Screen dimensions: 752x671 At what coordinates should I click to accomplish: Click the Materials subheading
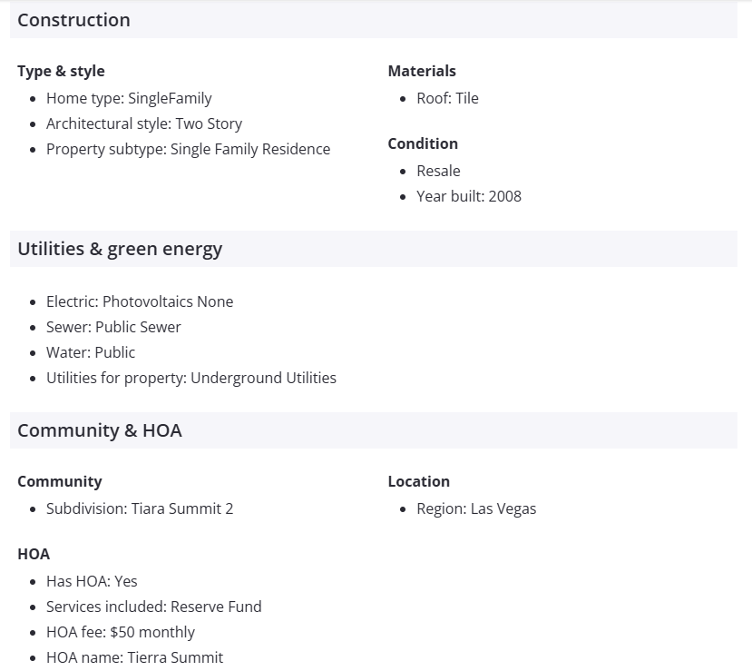pos(422,71)
